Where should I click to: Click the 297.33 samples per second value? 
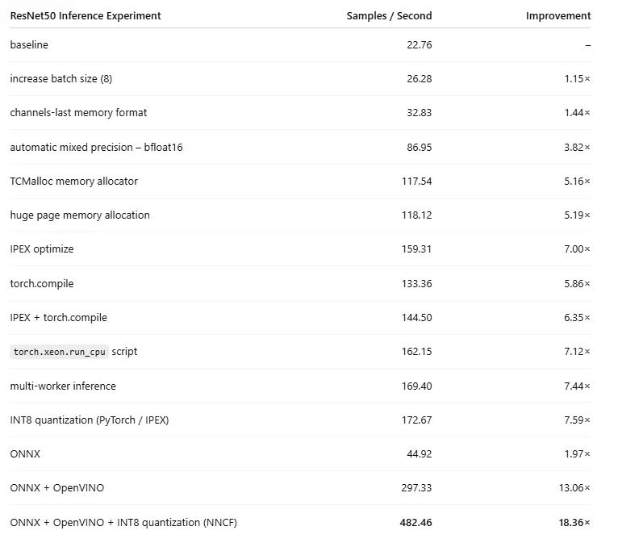coord(416,488)
